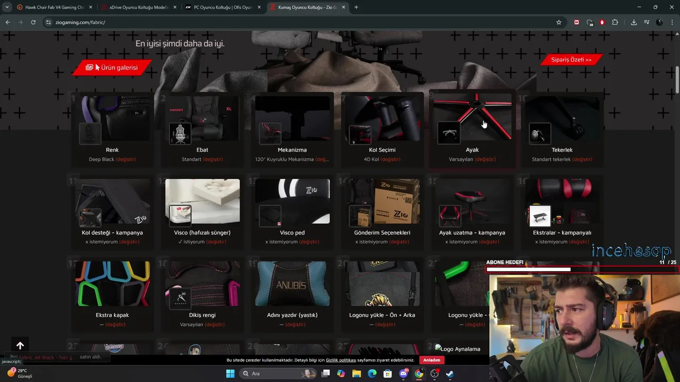The height and width of the screenshot is (382, 680).
Task: Change the Dikiş rengi Varsayılan option
Action: (215, 324)
